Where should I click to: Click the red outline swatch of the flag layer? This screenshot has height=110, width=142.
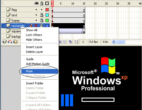click(x=47, y=10)
